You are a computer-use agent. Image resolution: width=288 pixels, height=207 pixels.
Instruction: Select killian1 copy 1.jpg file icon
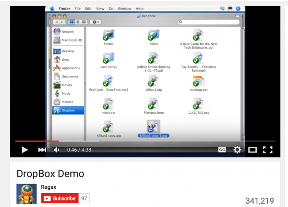pos(154,126)
